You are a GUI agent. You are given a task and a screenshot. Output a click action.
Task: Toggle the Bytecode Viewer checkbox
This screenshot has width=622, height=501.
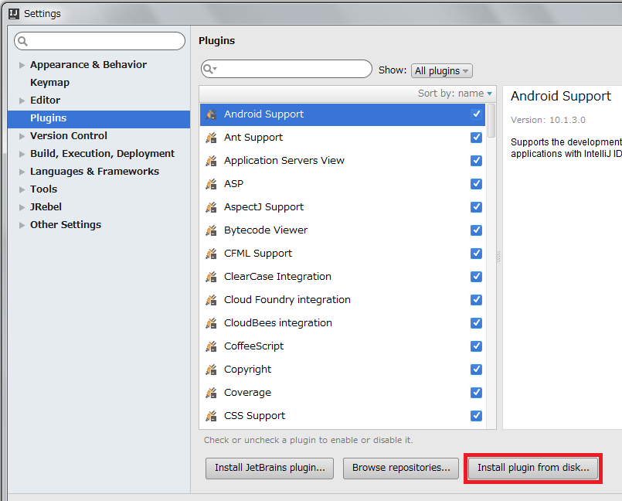point(476,230)
